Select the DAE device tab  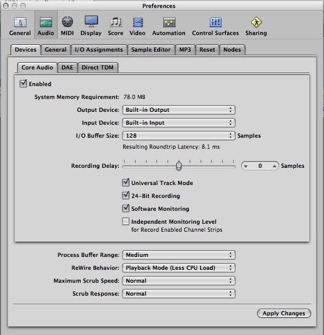coord(67,68)
